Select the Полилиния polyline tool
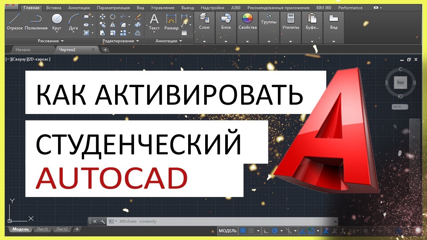Screen dimensions: 427x240 (36, 22)
